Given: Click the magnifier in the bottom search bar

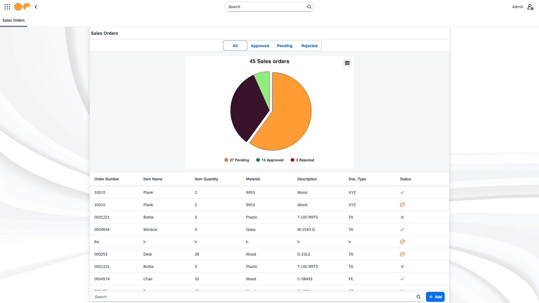Looking at the screenshot, I should point(418,297).
